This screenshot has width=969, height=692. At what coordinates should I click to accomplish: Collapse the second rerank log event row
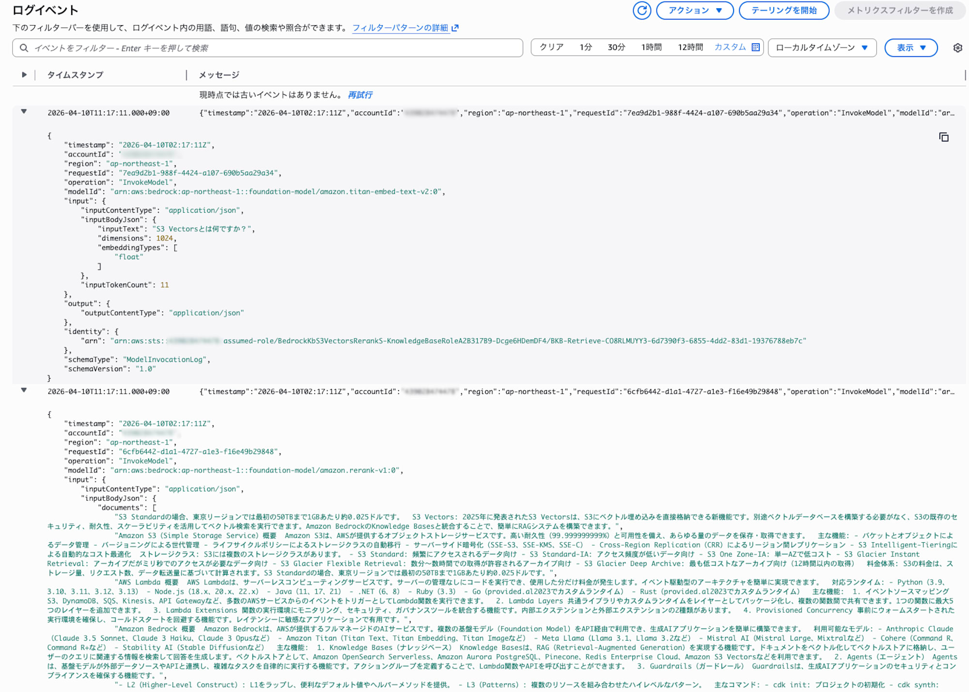pyautogui.click(x=24, y=390)
